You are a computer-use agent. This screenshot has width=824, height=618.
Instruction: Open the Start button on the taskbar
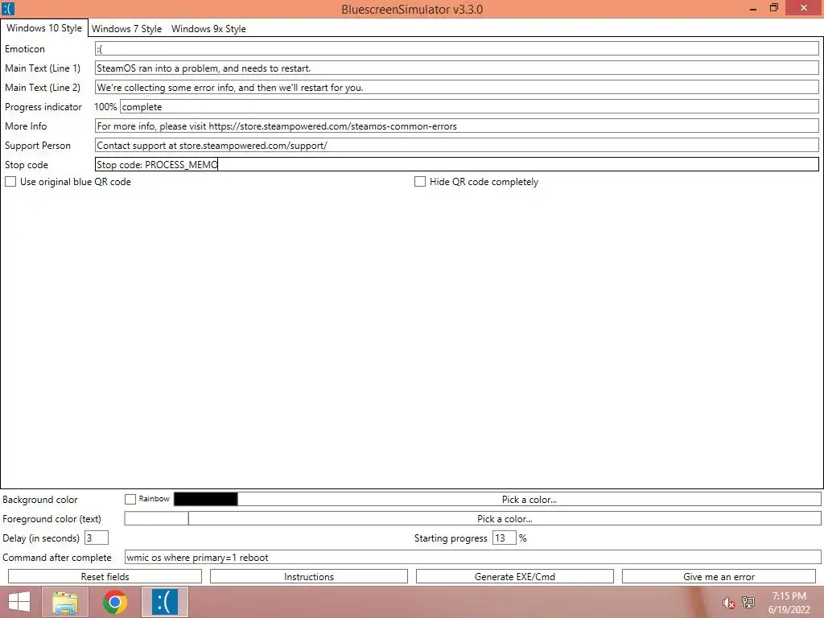pos(19,602)
